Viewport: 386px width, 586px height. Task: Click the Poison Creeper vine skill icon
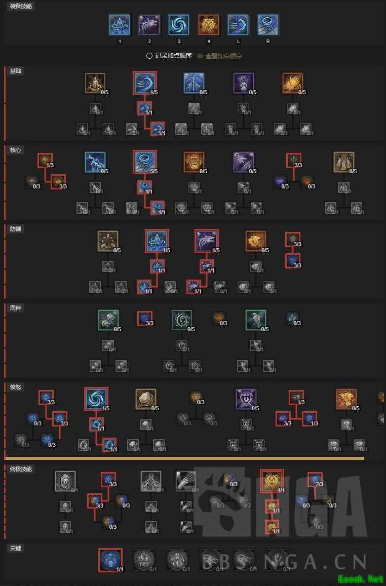182,320
